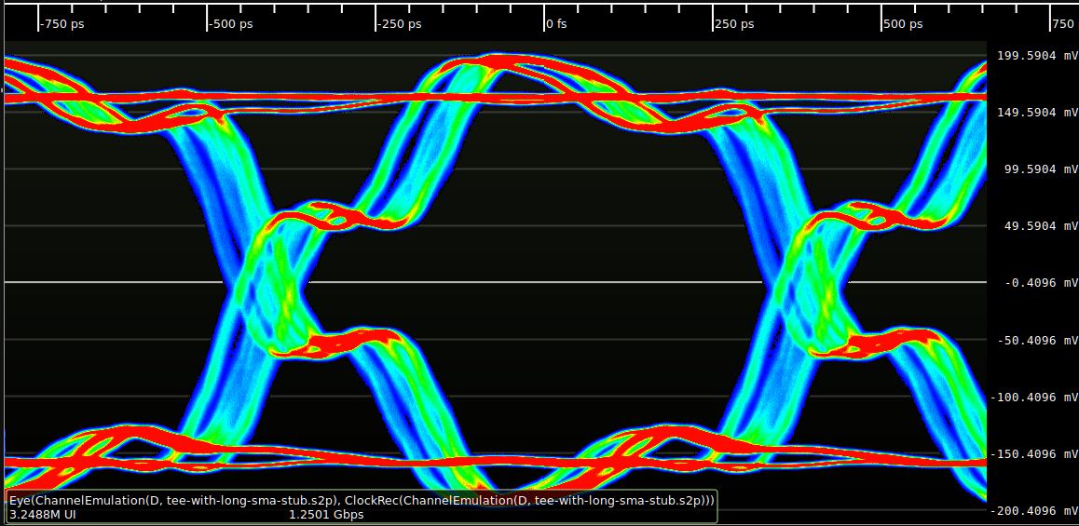Click the 500 ps timeline label
1079x526 pixels.
(x=904, y=24)
